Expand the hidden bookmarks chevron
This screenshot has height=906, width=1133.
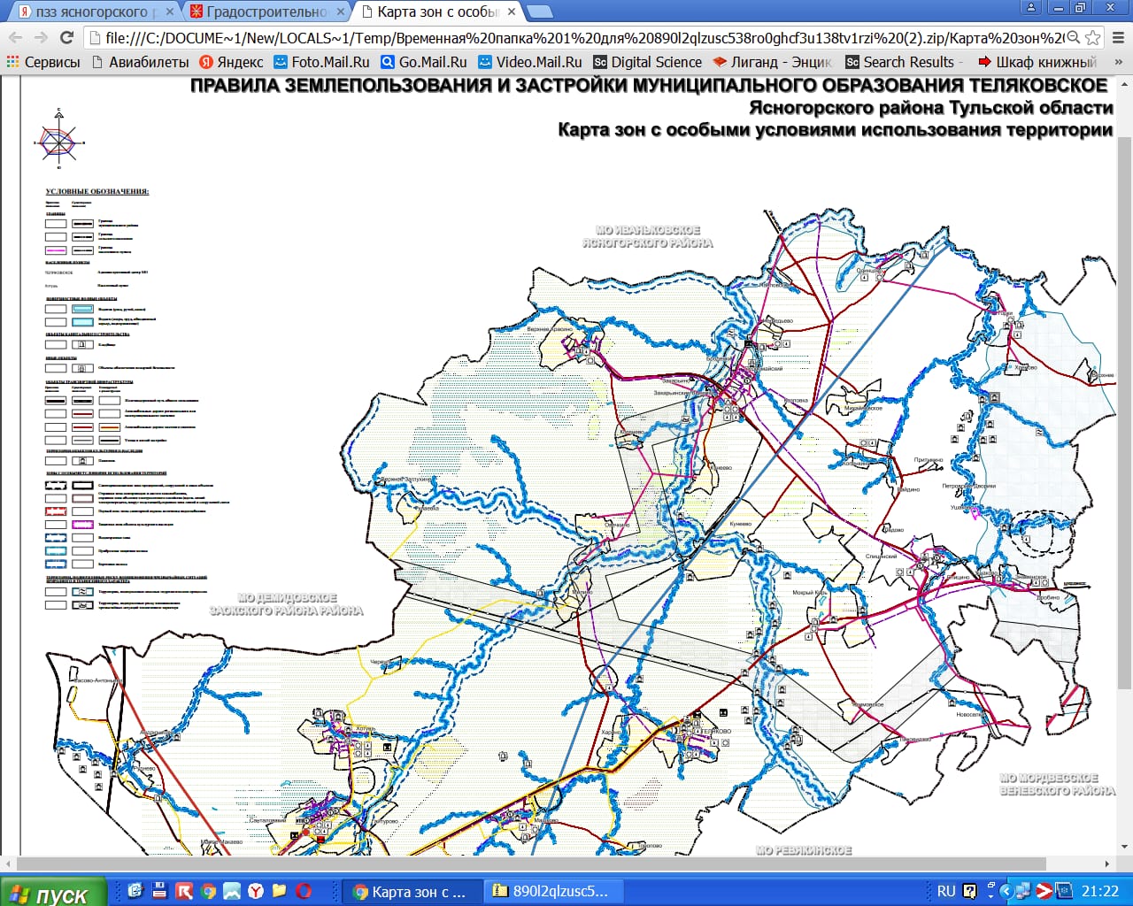point(1118,62)
